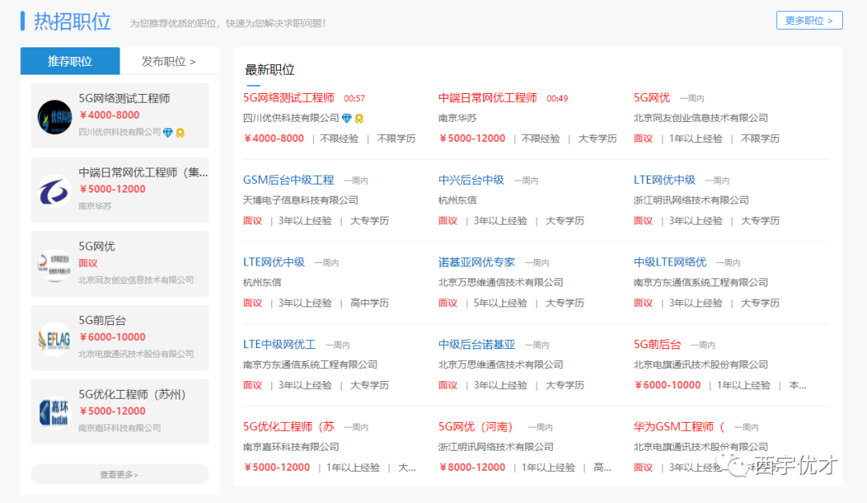Viewport: 867px width, 503px height.
Task: Click the 南京华苏 company logo in sidebar
Action: 55,191
